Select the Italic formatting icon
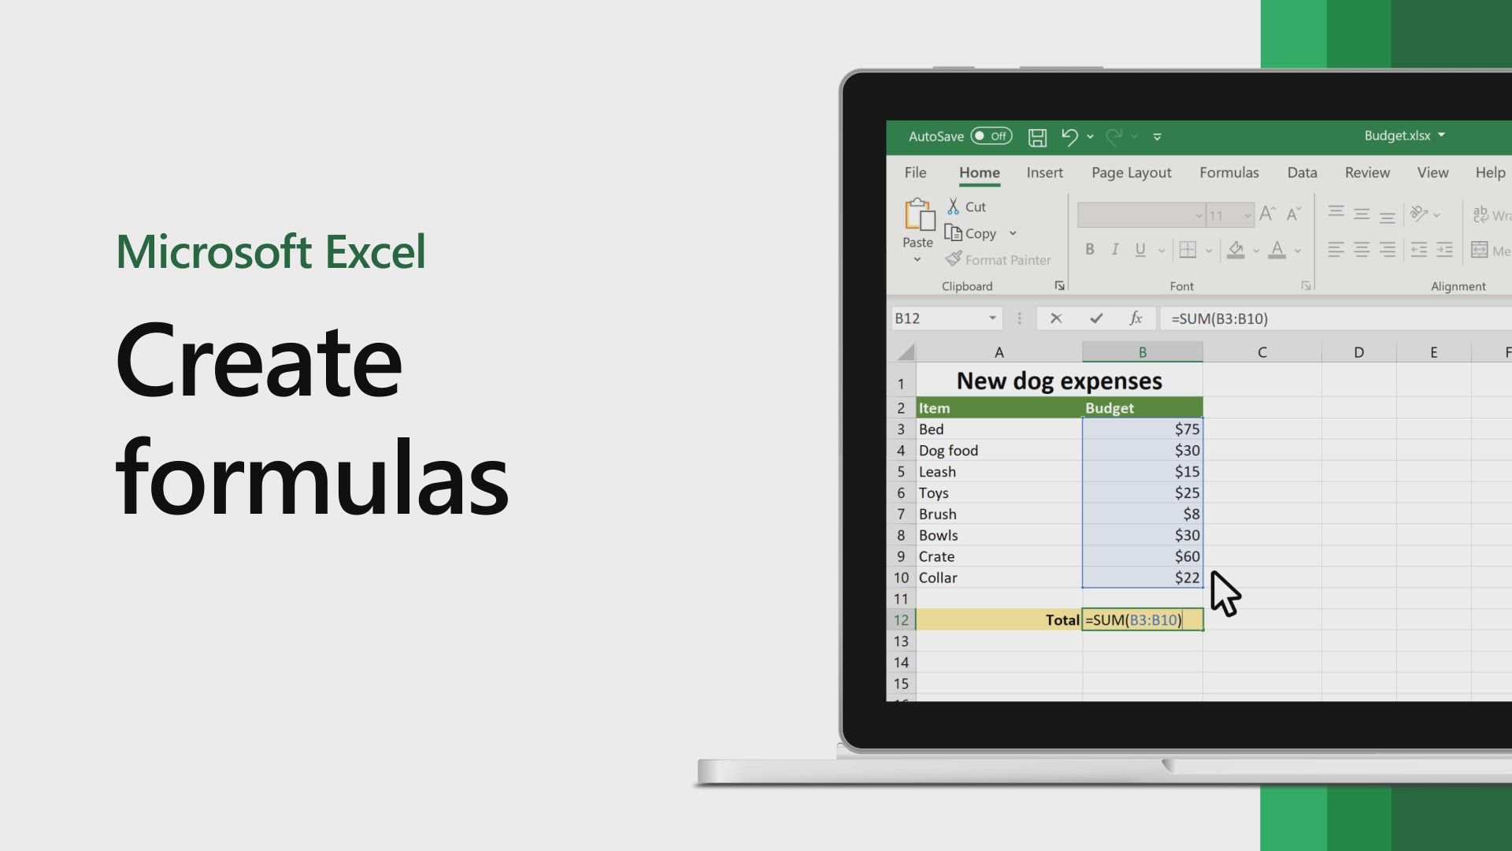The width and height of the screenshot is (1512, 851). [x=1115, y=249]
